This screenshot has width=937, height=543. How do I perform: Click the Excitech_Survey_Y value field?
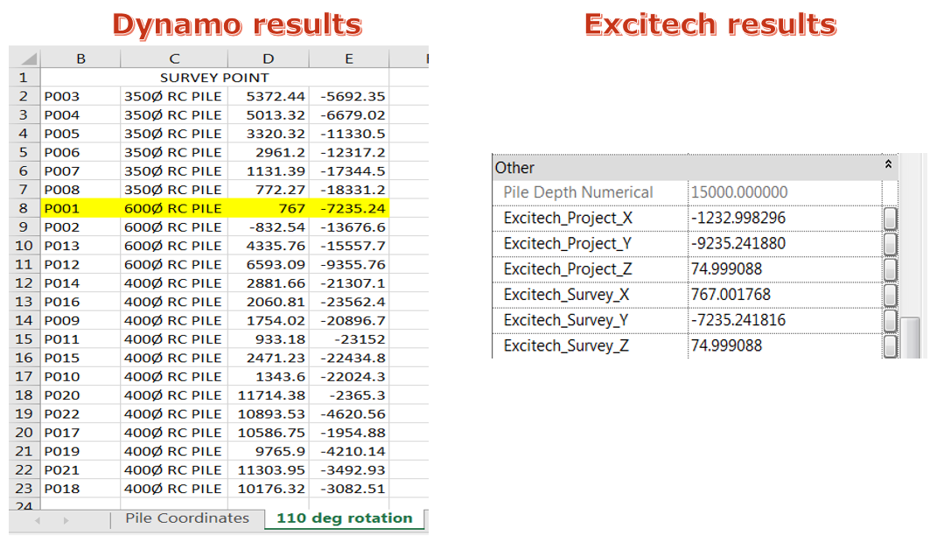tap(785, 322)
